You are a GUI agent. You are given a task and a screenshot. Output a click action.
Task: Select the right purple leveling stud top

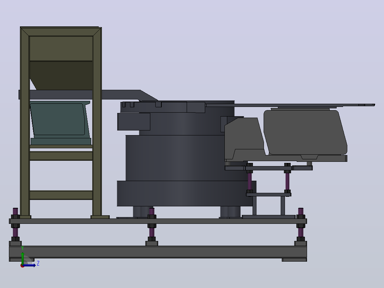click(301, 211)
